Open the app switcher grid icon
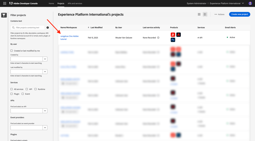 [x=5, y=3]
